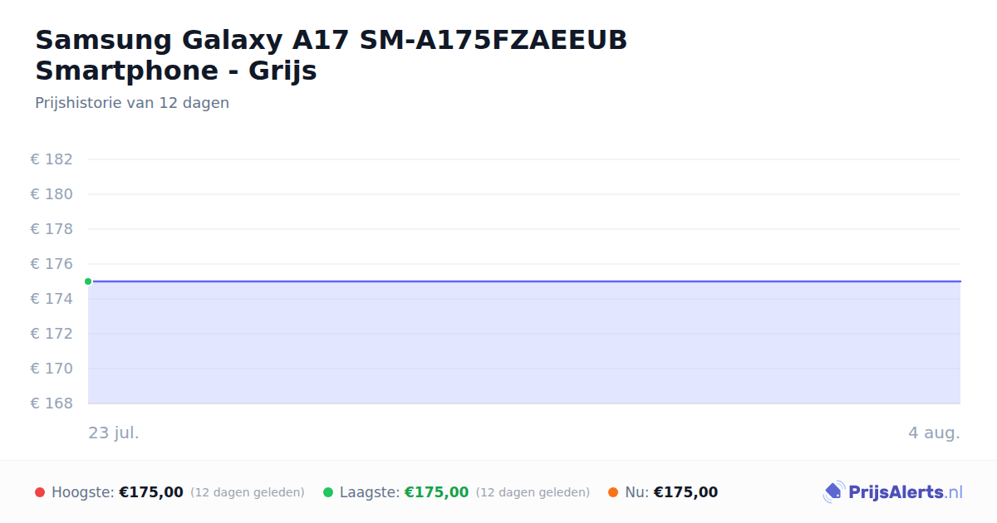This screenshot has height=523, width=997.
Task: Click the € 180 axis label
Action: [x=52, y=194]
